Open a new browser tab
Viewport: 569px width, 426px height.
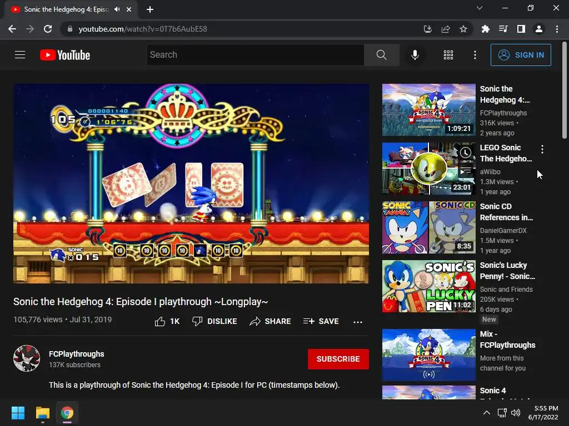[150, 9]
